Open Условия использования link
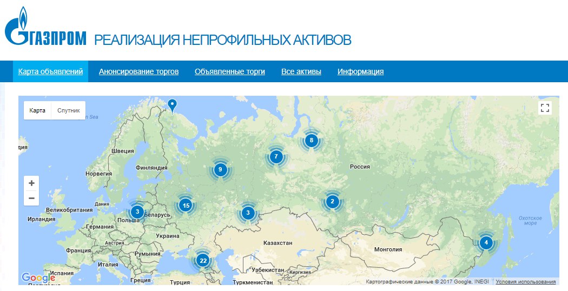Screen dimensions: 568x291 click(x=526, y=282)
